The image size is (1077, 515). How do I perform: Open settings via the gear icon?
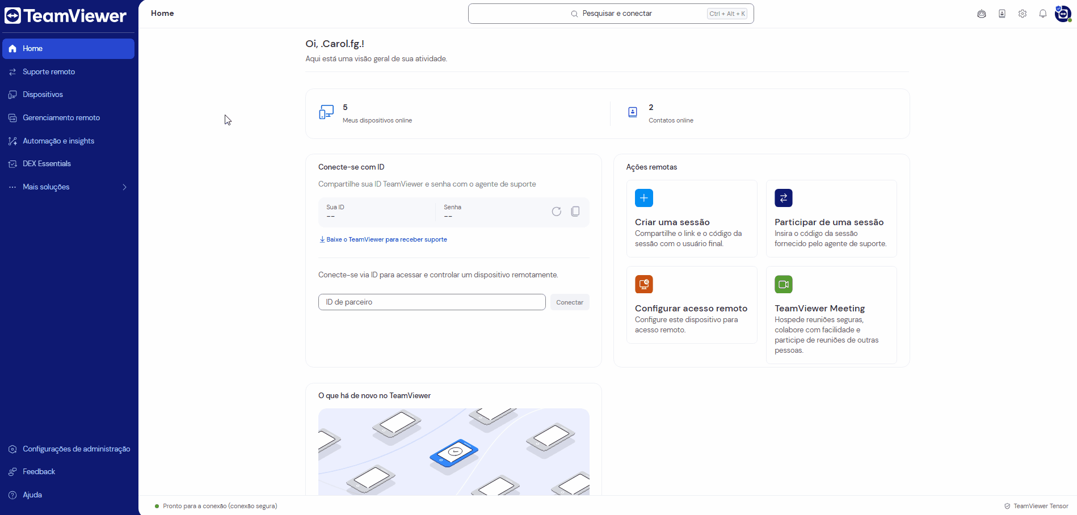[1023, 14]
